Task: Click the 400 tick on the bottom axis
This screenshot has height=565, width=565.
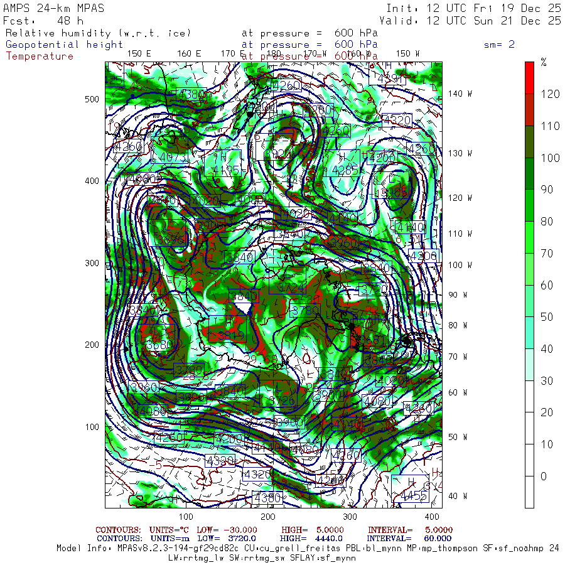Action: [432, 517]
